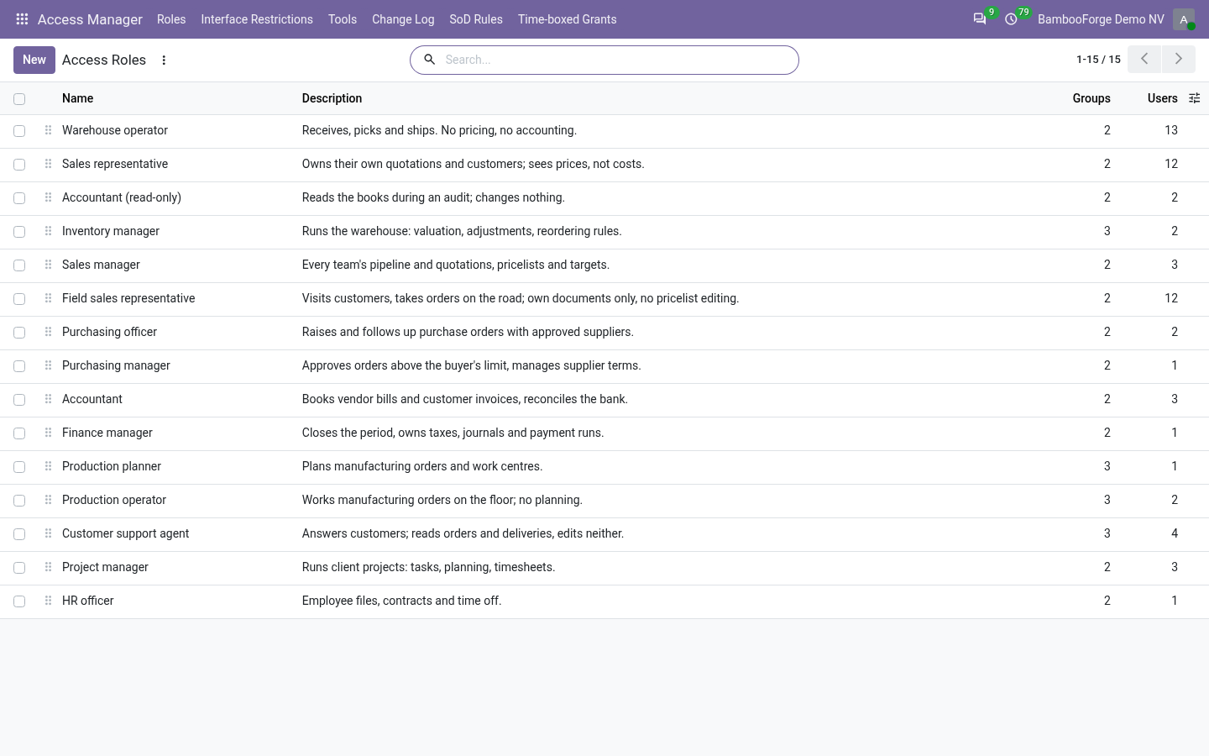Image resolution: width=1209 pixels, height=756 pixels.
Task: Tick the Inventory manager checkbox
Action: [x=19, y=232]
